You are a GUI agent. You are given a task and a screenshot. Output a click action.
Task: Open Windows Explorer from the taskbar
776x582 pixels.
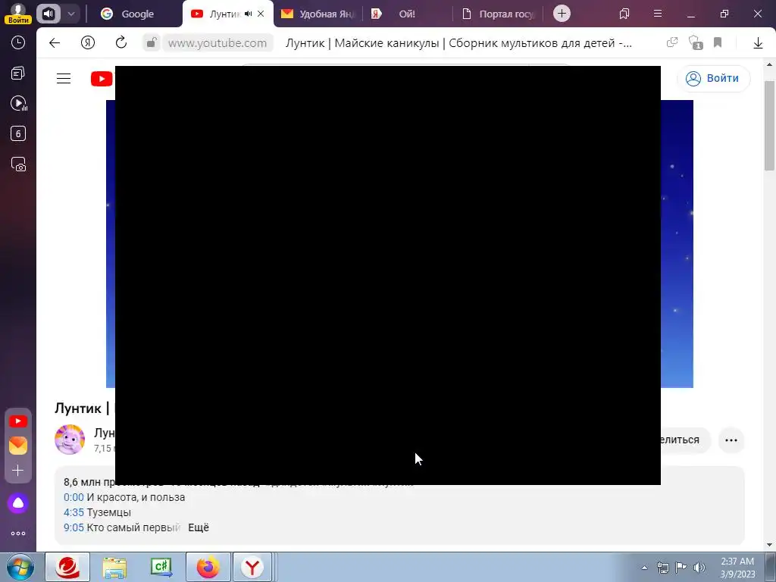tap(114, 567)
